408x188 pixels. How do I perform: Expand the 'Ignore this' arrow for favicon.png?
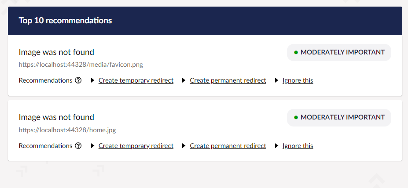(x=277, y=80)
